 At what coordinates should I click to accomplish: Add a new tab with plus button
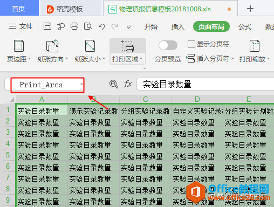click(250, 9)
